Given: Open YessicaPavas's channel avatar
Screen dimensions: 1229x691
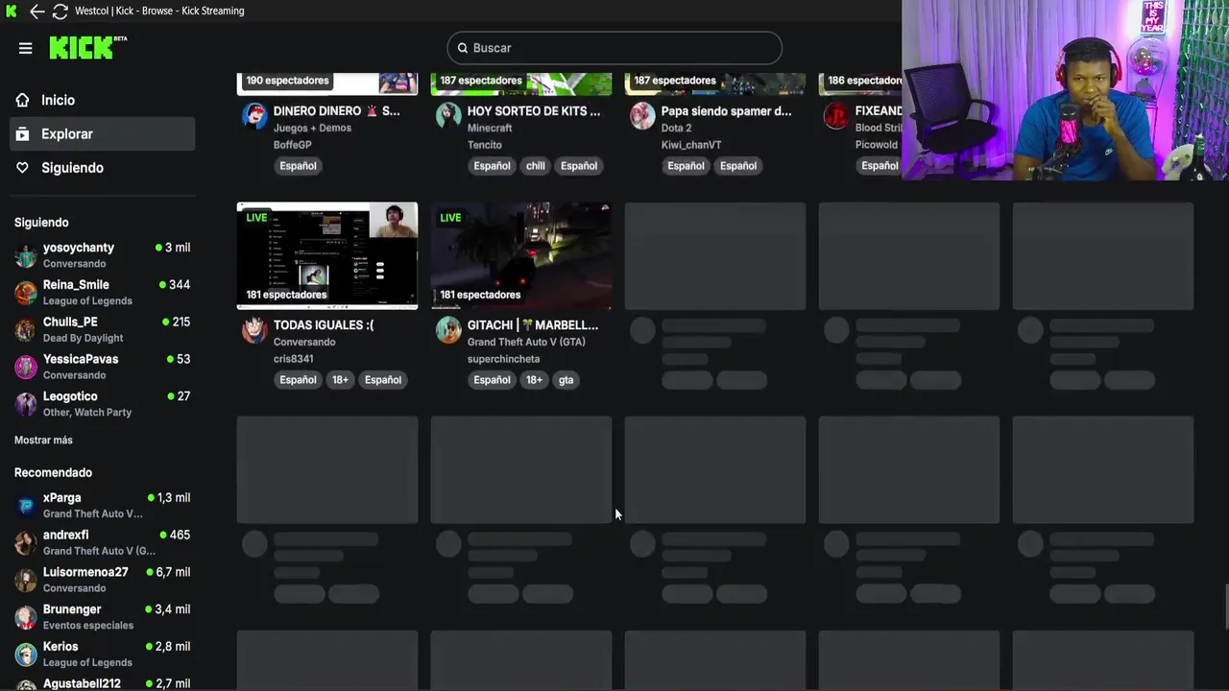Looking at the screenshot, I should tap(26, 367).
